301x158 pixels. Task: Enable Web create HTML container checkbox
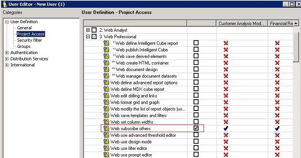point(196,63)
